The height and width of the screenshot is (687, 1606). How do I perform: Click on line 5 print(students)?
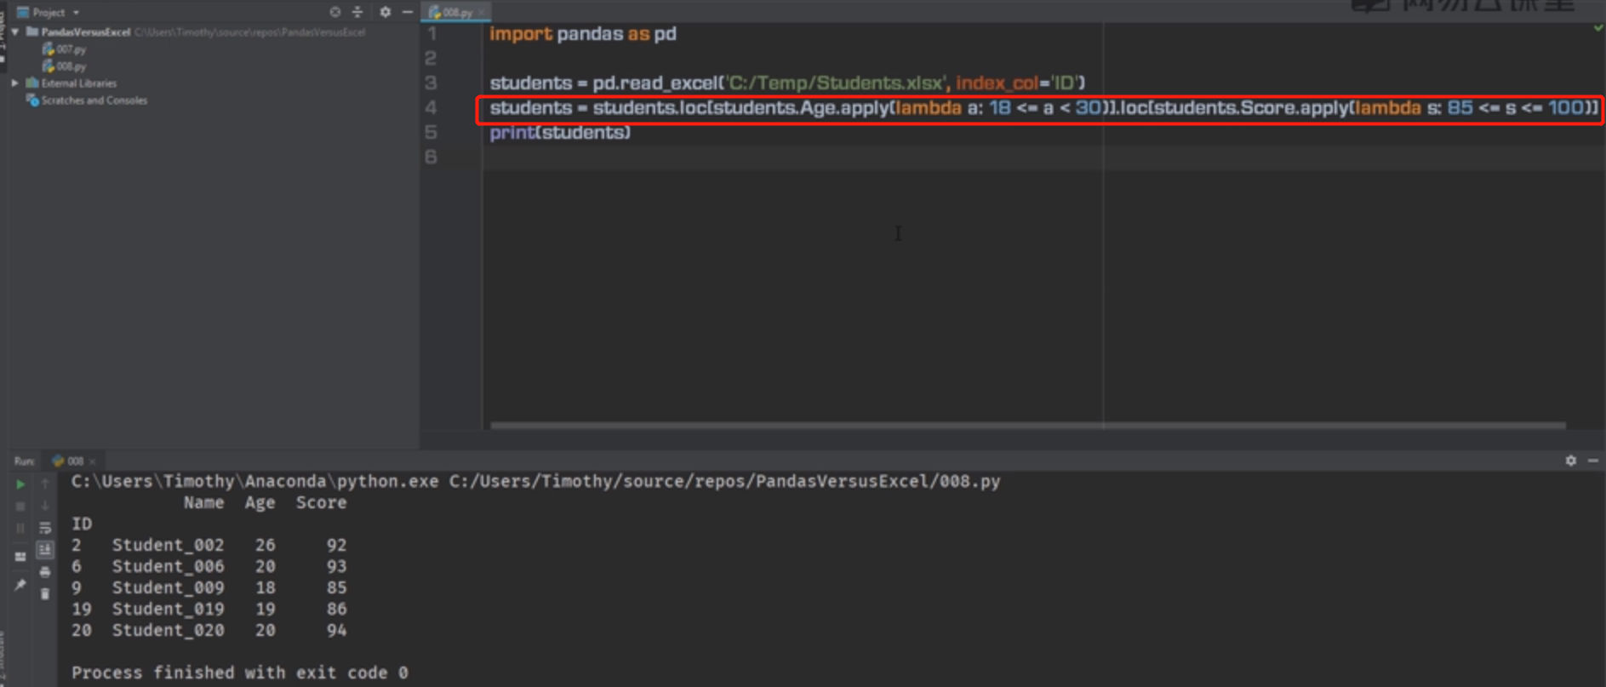click(x=560, y=133)
